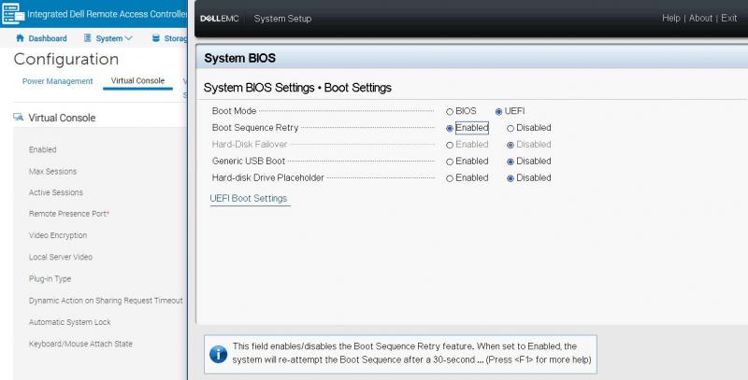Viewport: 748px width, 380px height.
Task: Switch to the Power Management tab
Action: tap(57, 81)
